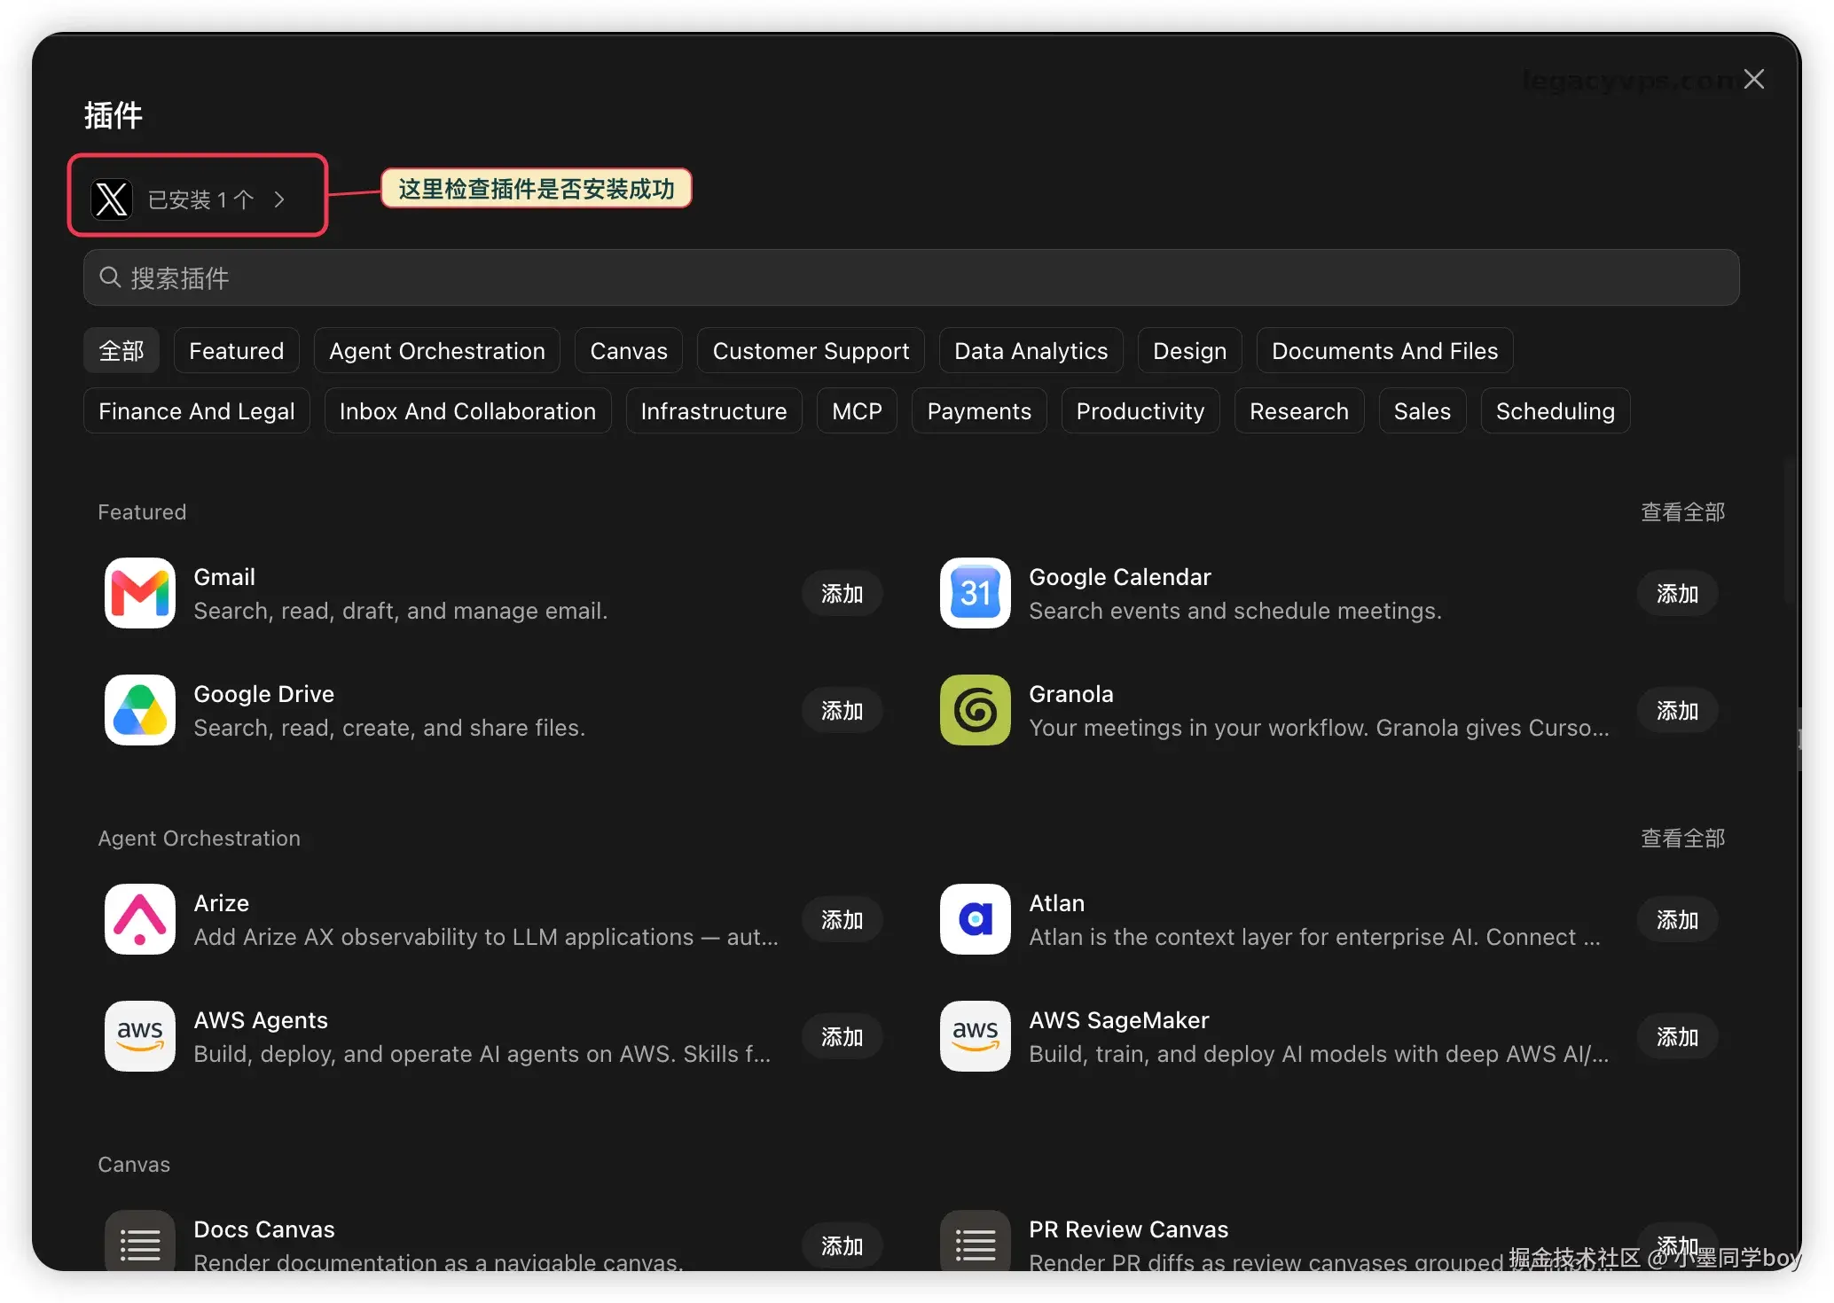Filter by Scheduling category
The image size is (1834, 1303).
(1556, 410)
